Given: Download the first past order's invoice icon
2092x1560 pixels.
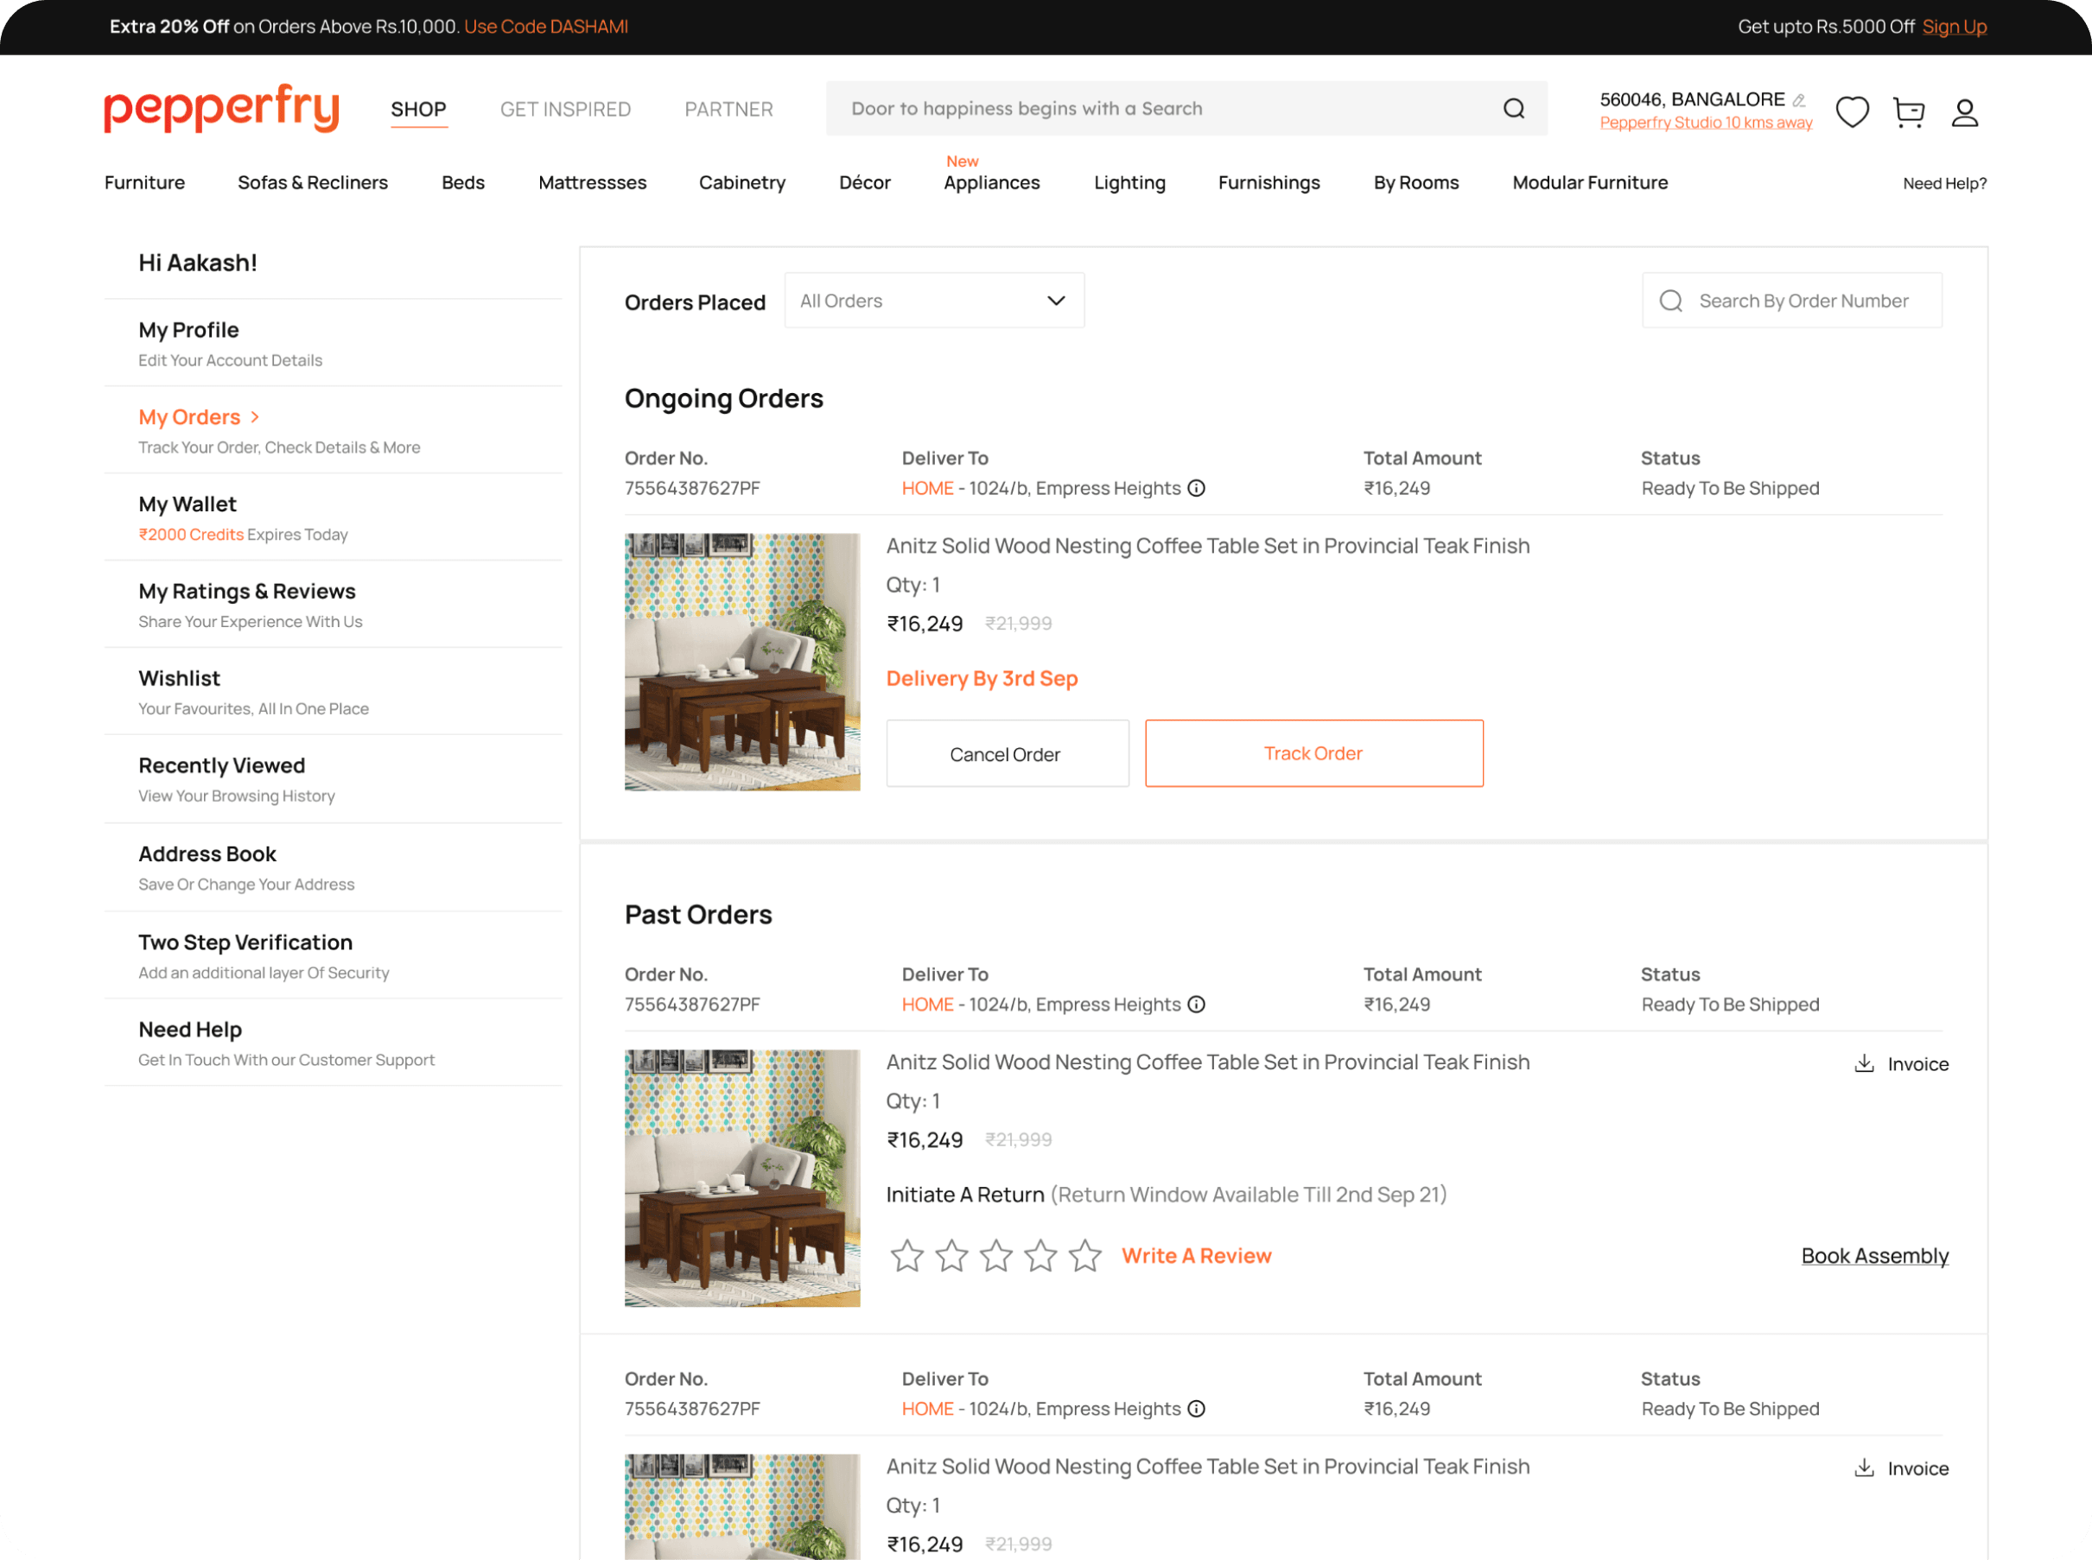Looking at the screenshot, I should pos(1863,1063).
